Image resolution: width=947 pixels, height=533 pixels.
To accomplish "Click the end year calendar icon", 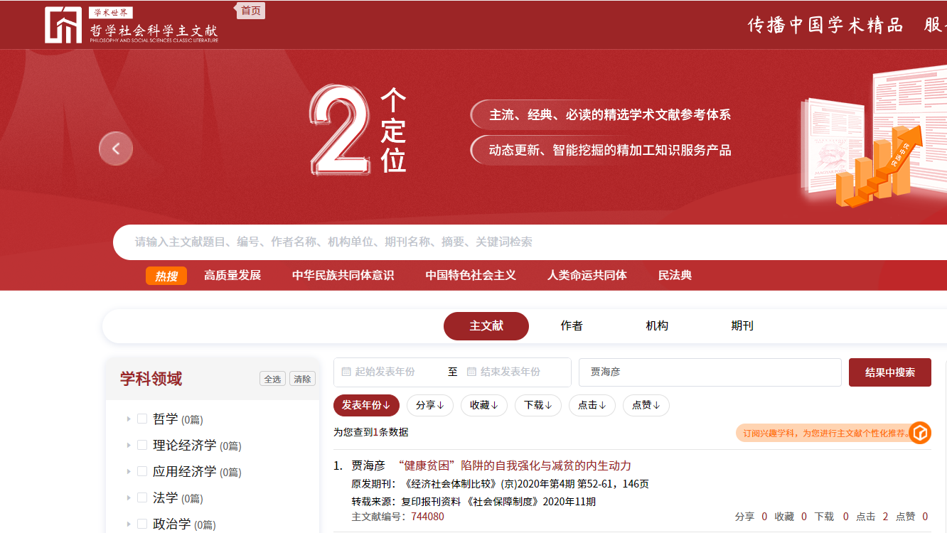I will click(x=471, y=372).
